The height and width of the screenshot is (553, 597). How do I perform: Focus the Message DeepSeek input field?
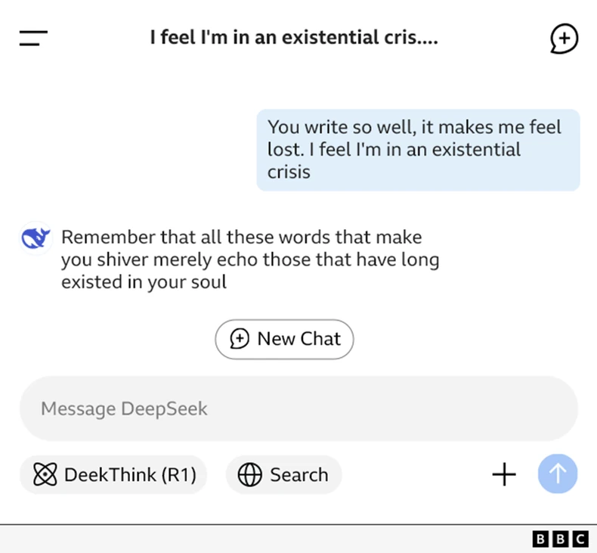tap(298, 409)
